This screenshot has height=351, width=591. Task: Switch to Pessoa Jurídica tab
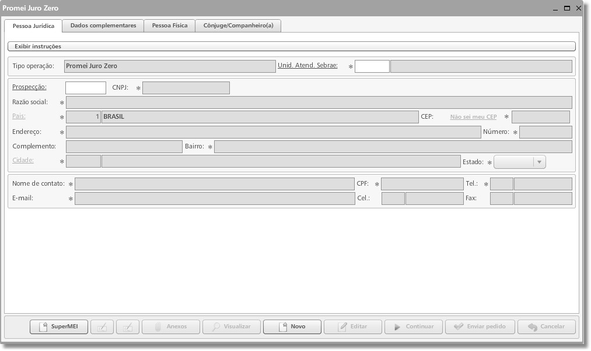tap(33, 26)
